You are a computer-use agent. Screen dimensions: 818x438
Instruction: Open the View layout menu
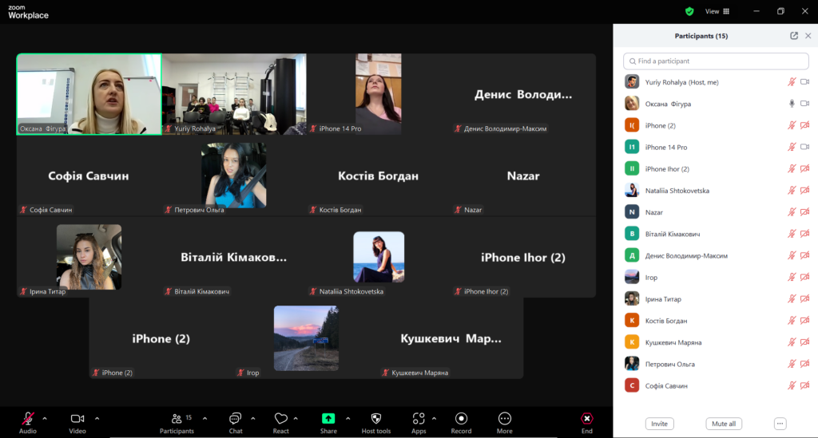point(717,11)
